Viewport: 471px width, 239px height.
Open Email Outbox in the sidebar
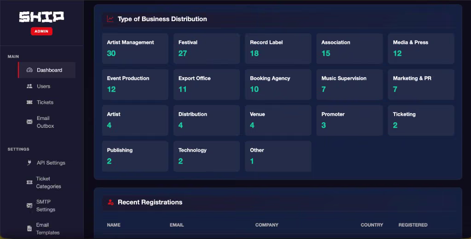[47, 122]
